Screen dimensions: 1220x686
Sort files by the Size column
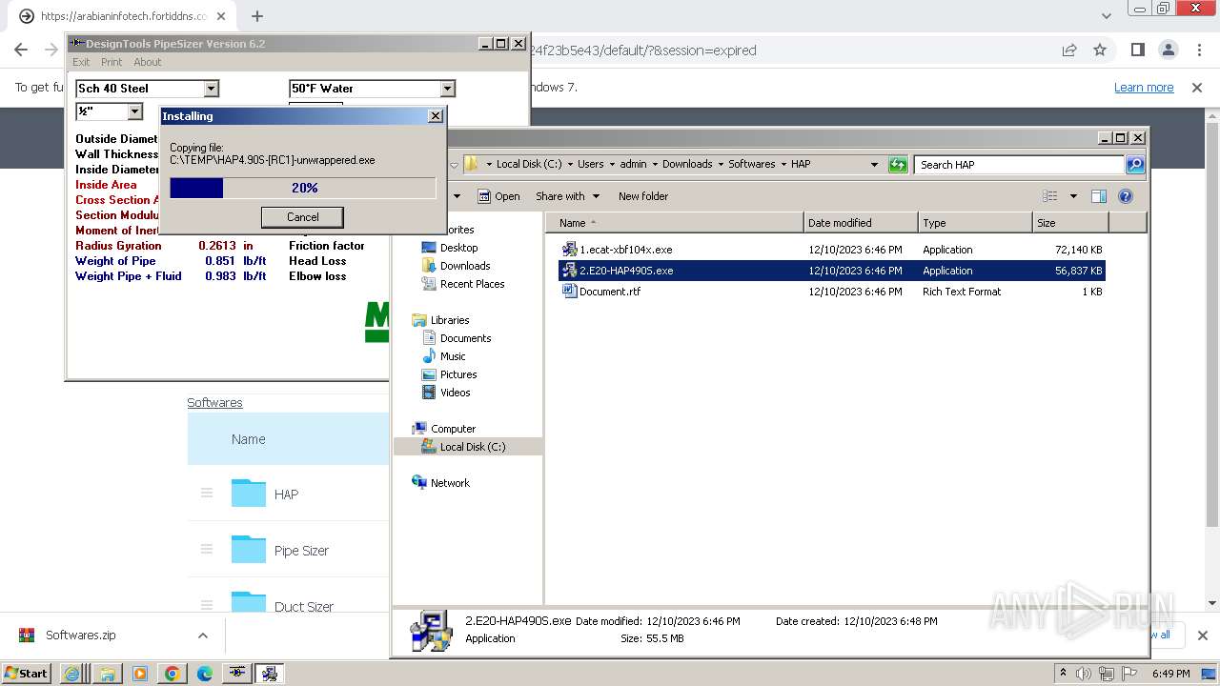[1070, 223]
